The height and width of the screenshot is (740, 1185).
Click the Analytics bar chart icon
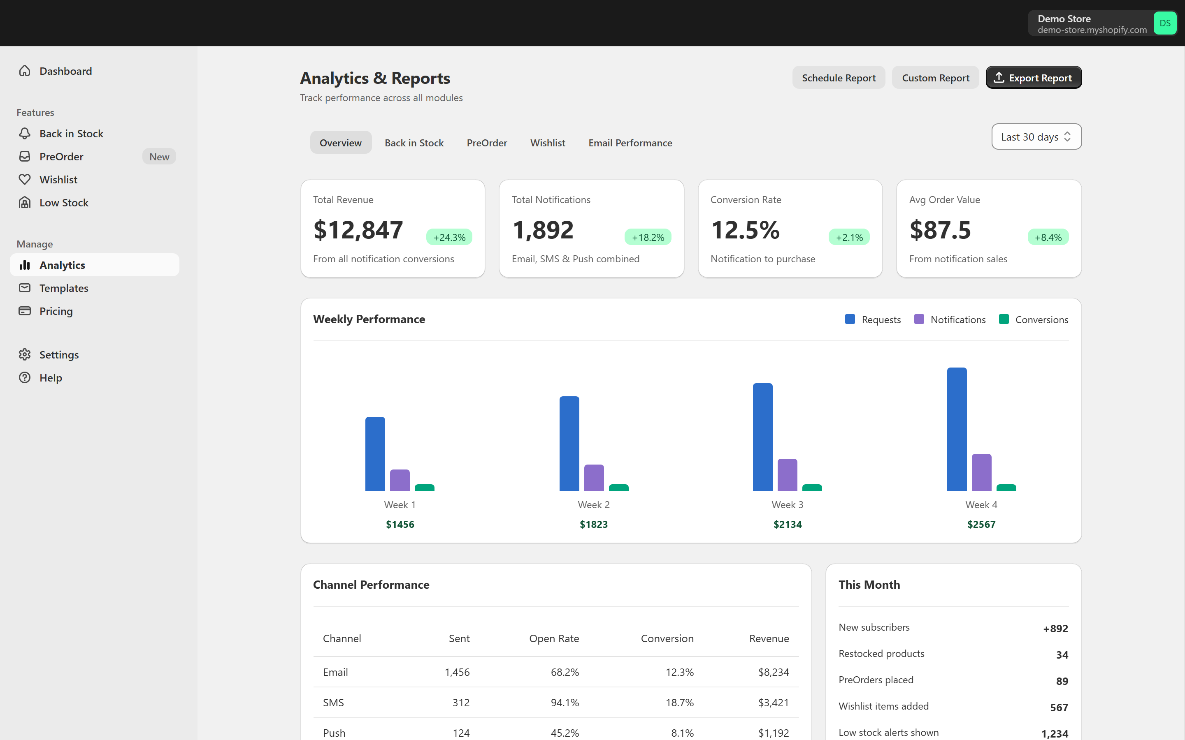[25, 265]
